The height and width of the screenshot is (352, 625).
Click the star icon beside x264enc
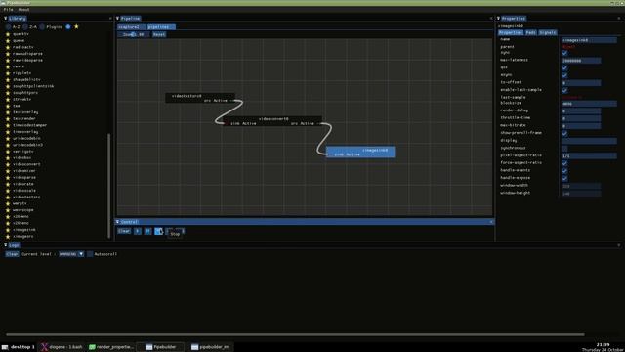[8, 217]
